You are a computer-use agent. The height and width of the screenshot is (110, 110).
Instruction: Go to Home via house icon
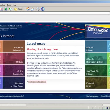28,9
